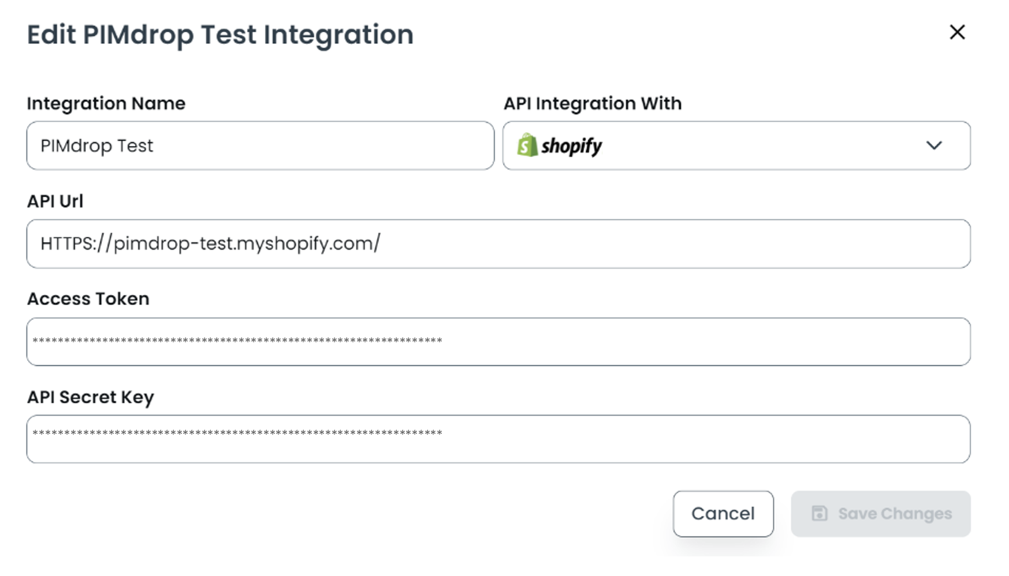Close the Edit PIMdrop Test Integration dialog
This screenshot has width=1009, height=576.
click(957, 32)
